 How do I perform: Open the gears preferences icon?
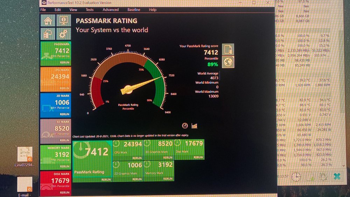pos(64,34)
